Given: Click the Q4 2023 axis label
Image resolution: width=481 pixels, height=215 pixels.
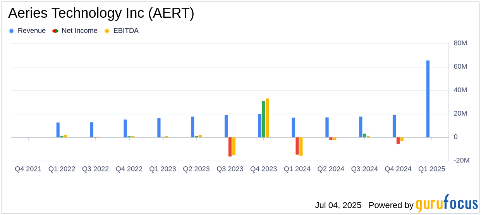Looking at the screenshot, I should (264, 169).
